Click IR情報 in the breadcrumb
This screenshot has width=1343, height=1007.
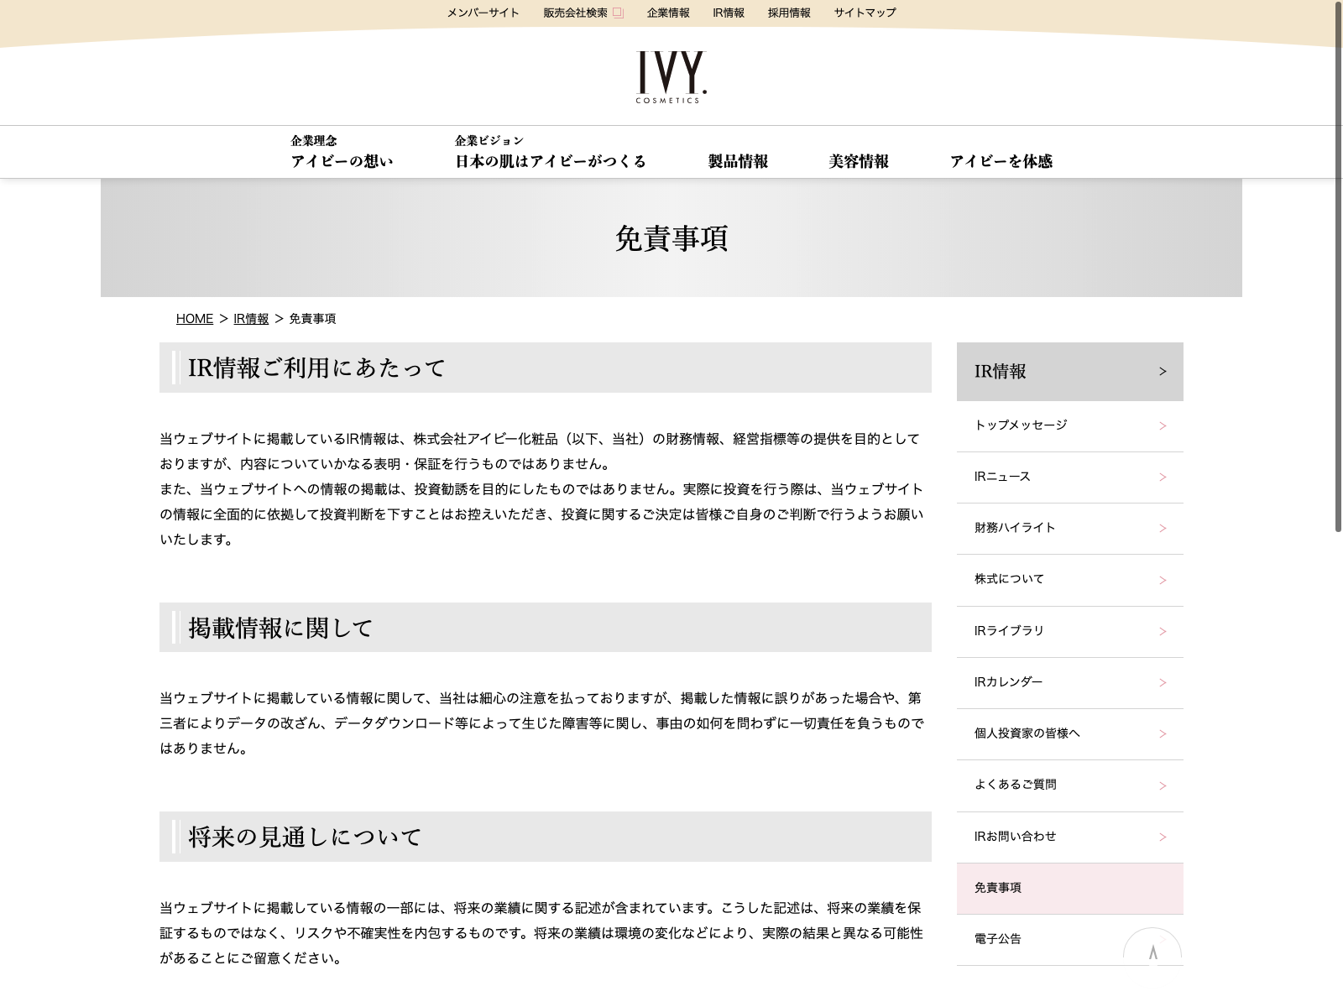[x=251, y=319]
